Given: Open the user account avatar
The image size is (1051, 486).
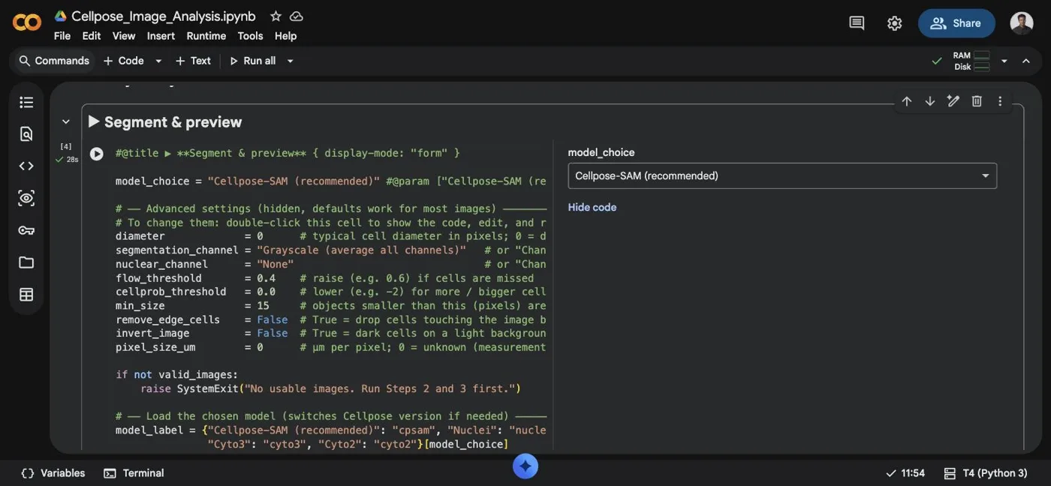Looking at the screenshot, I should click(x=1022, y=23).
